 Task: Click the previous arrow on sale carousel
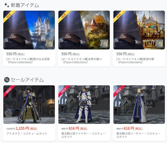coord(8,113)
